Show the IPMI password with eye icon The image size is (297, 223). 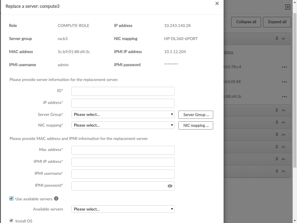click(x=170, y=186)
